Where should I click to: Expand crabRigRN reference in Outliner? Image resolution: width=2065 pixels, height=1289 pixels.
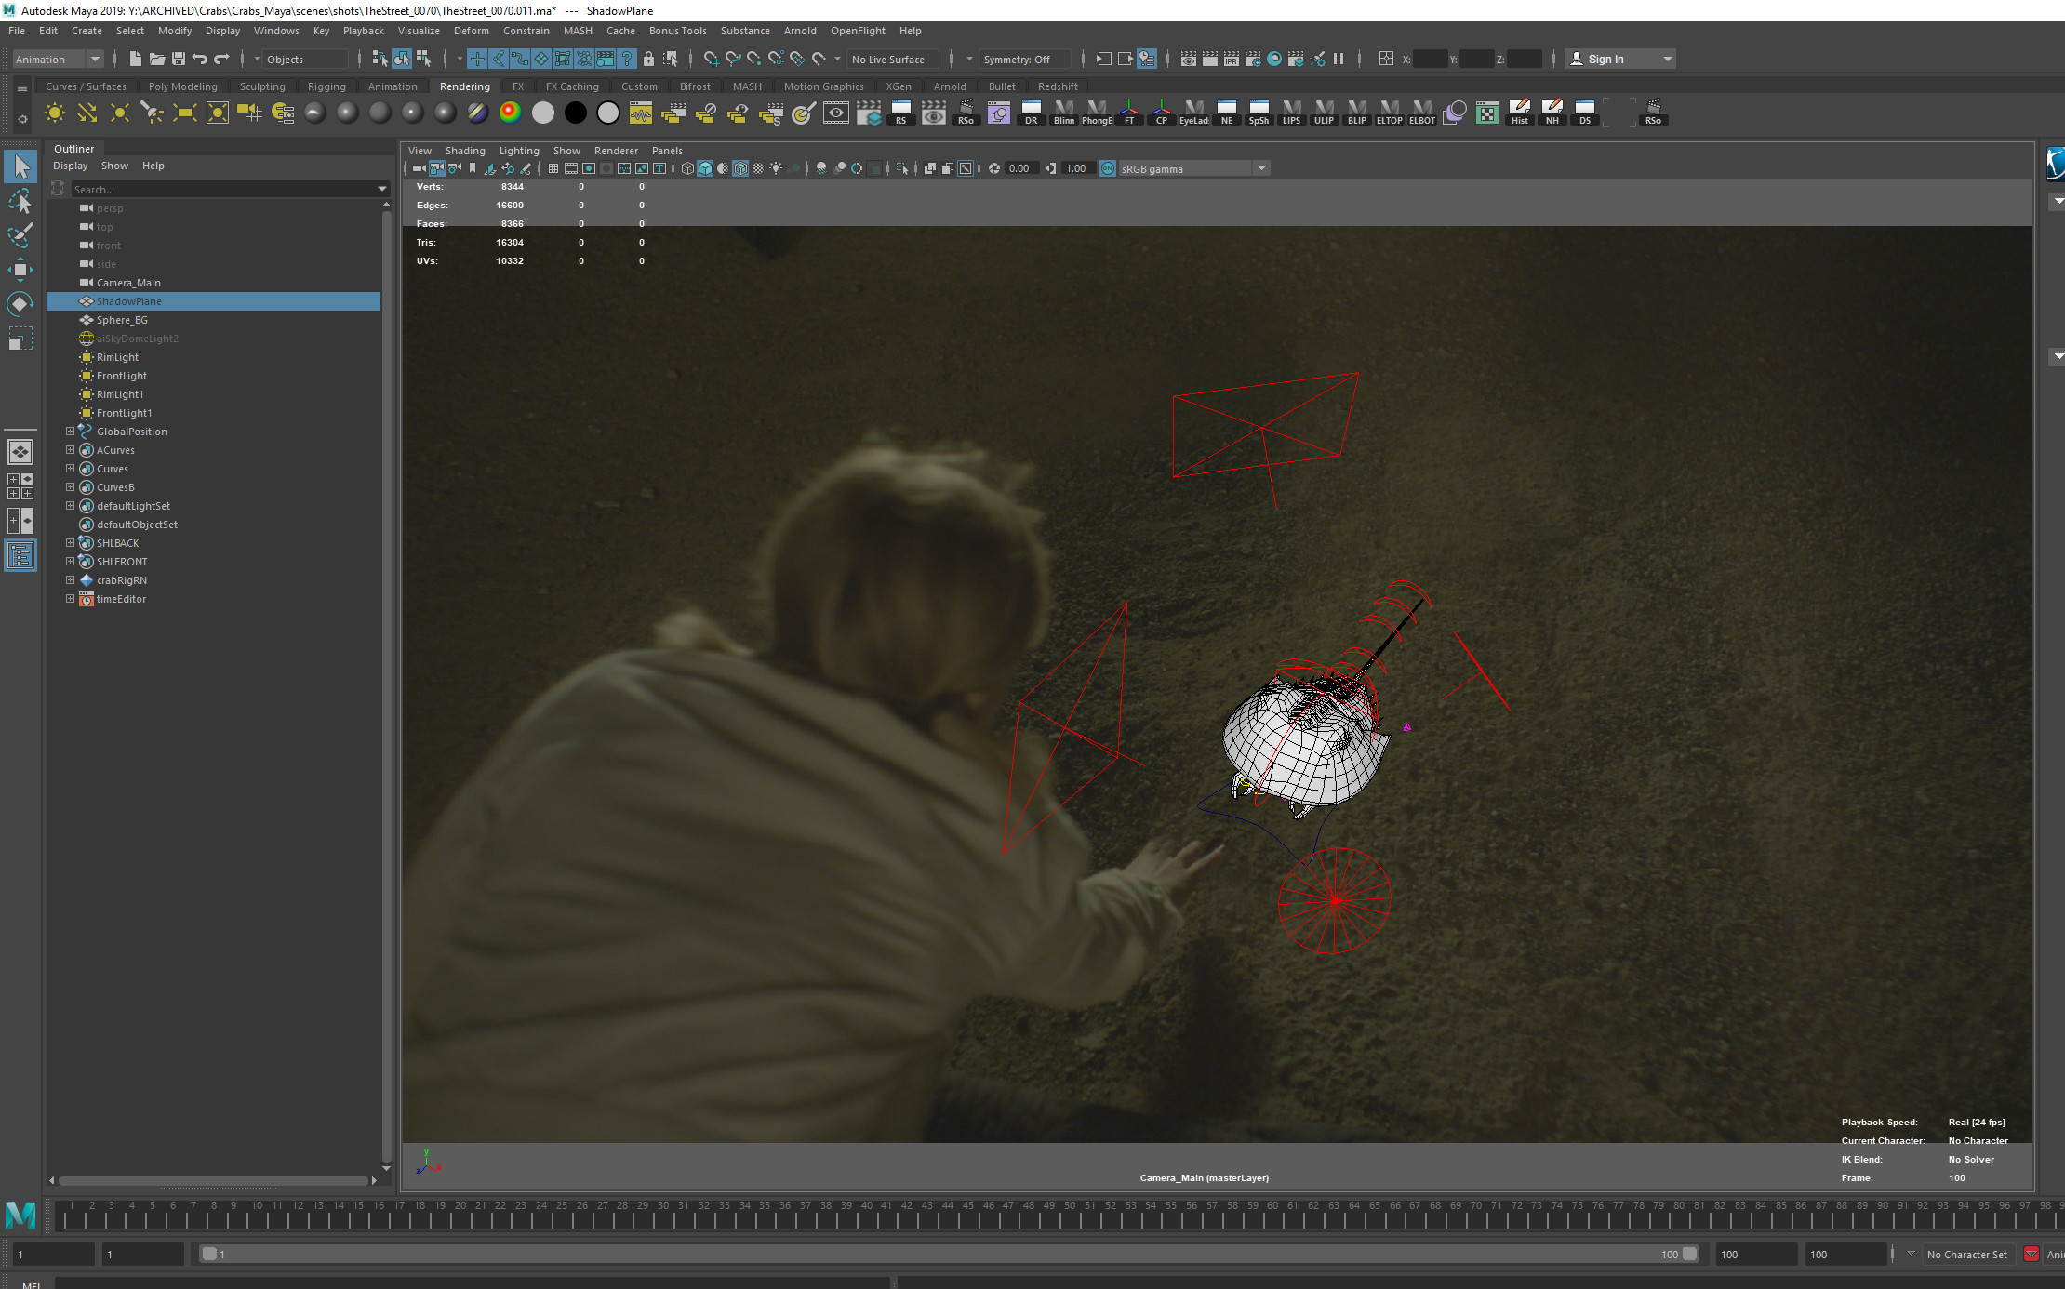coord(70,580)
